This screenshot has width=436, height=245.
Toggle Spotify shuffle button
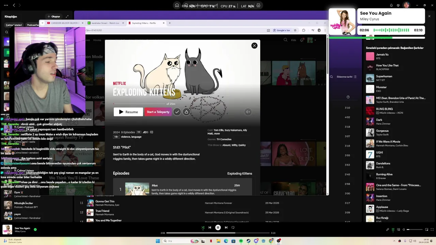[203, 228]
